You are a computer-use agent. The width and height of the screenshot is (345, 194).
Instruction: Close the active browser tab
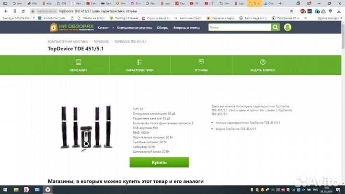259,3
